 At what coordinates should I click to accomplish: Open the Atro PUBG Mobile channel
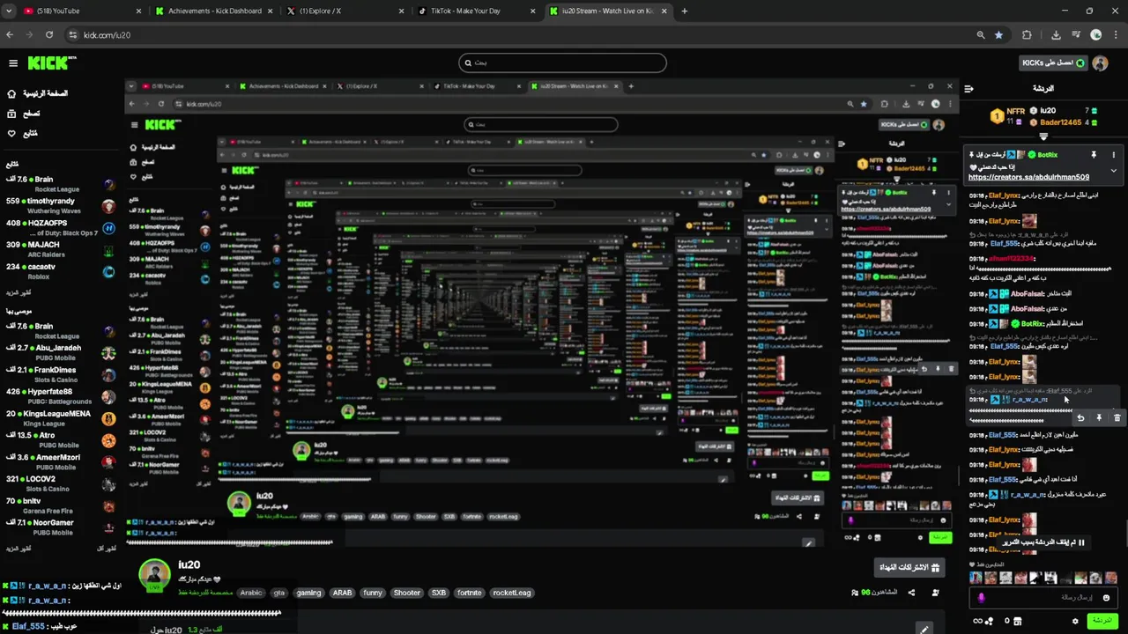pyautogui.click(x=60, y=439)
